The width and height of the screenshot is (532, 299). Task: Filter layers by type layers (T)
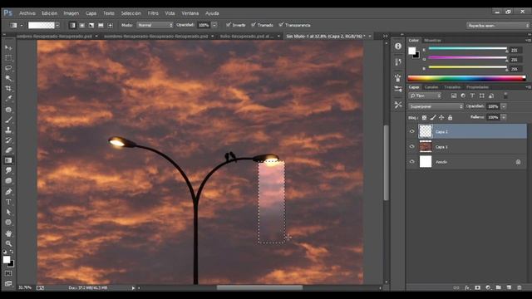point(472,96)
